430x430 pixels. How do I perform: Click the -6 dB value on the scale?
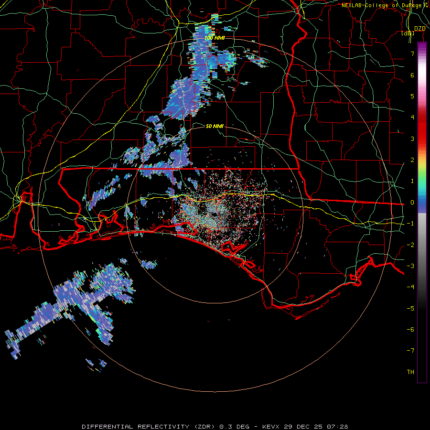pyautogui.click(x=410, y=330)
